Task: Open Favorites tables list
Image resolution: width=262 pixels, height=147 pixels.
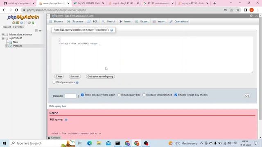Action: click(x=18, y=27)
